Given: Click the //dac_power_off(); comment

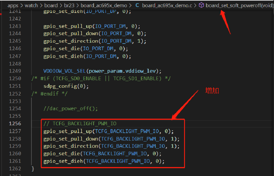Looking at the screenshot, I should [70, 109].
